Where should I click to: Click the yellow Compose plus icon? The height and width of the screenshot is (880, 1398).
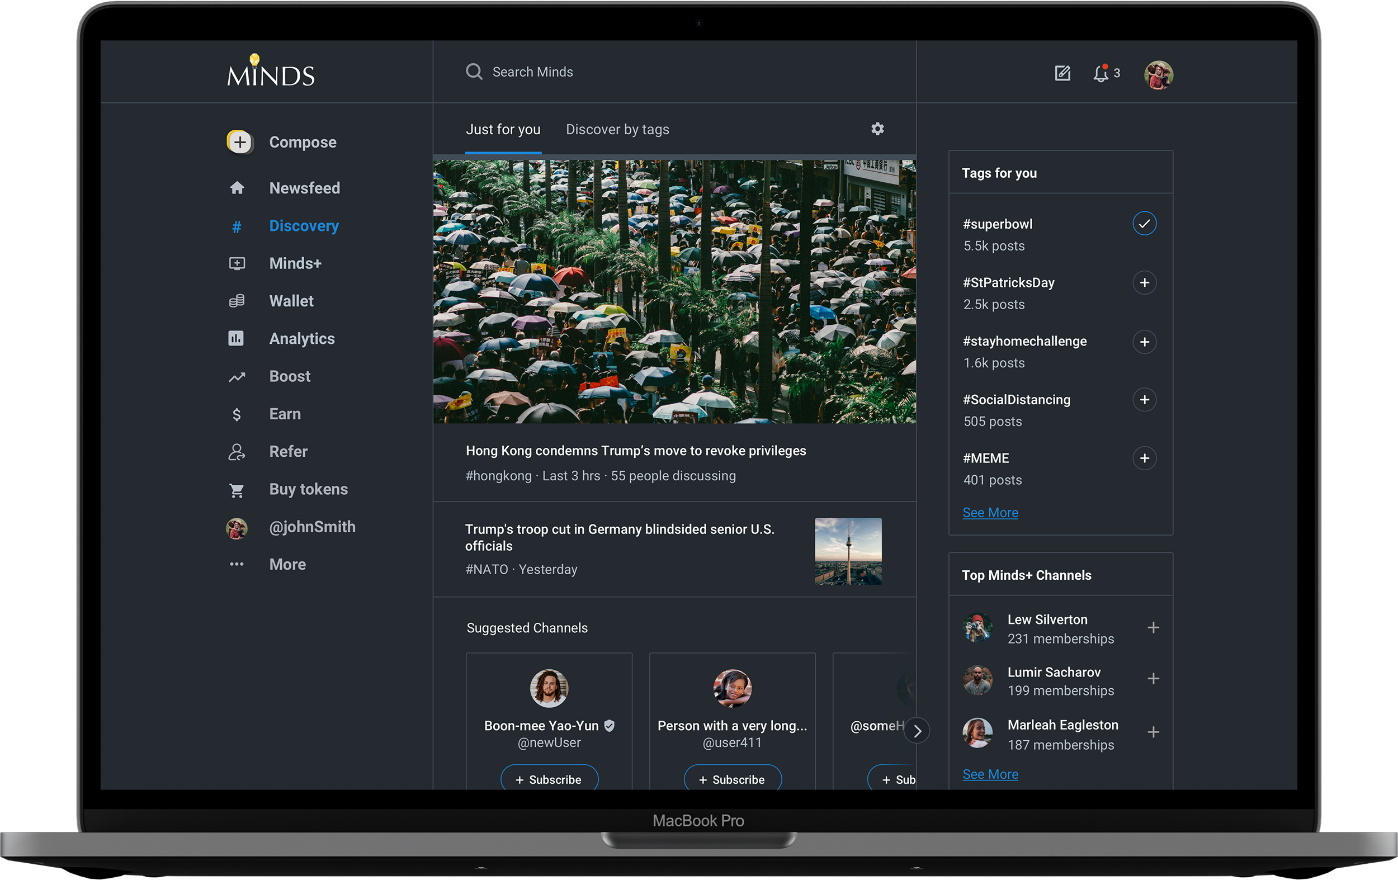[239, 142]
